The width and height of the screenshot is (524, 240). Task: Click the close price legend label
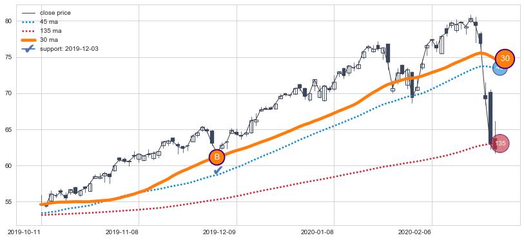point(55,13)
